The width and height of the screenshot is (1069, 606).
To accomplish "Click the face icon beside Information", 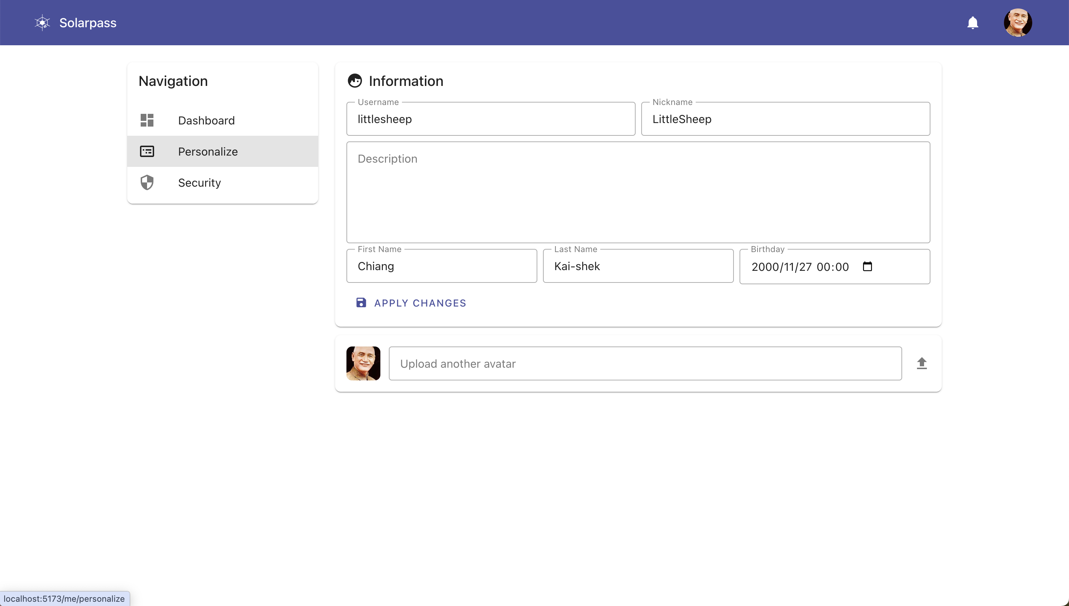I will pyautogui.click(x=355, y=81).
